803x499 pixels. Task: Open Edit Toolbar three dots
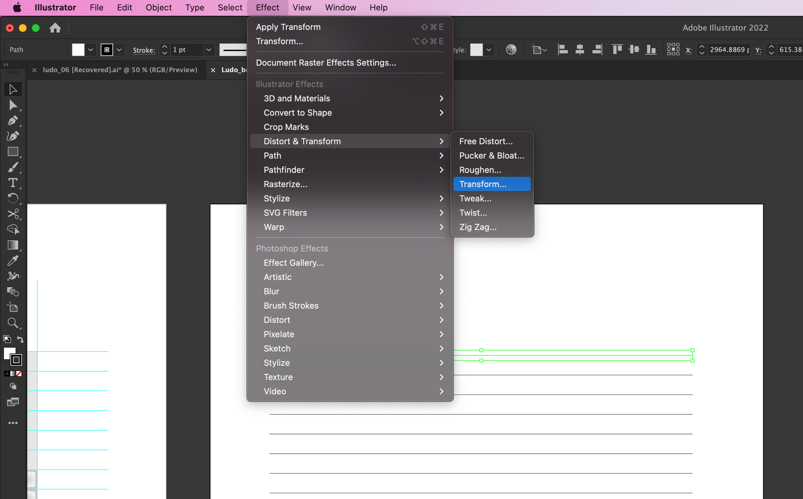point(13,423)
